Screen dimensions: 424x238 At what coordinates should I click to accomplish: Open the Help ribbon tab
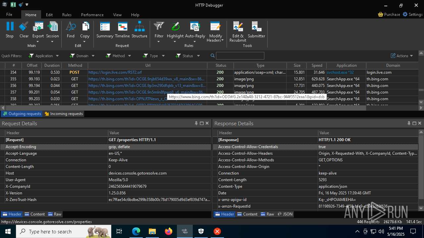tap(135, 15)
